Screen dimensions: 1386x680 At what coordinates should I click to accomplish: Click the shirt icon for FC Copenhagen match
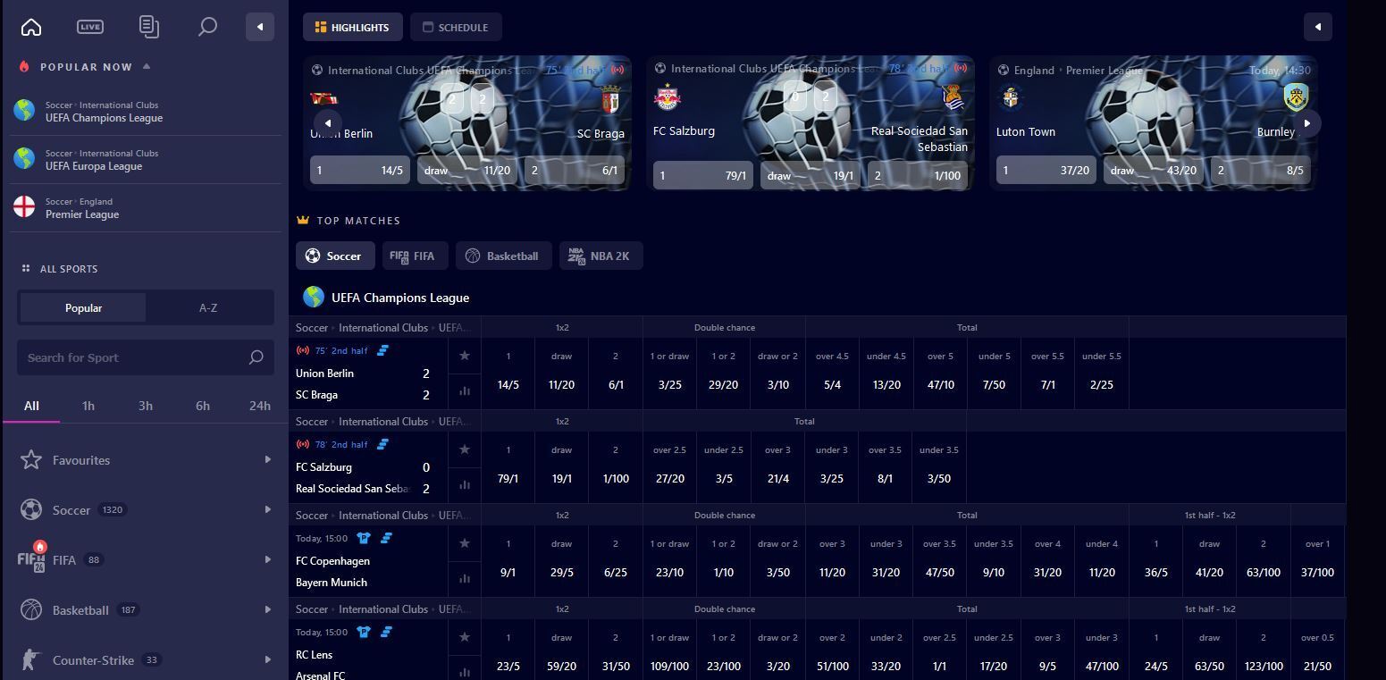pos(364,538)
